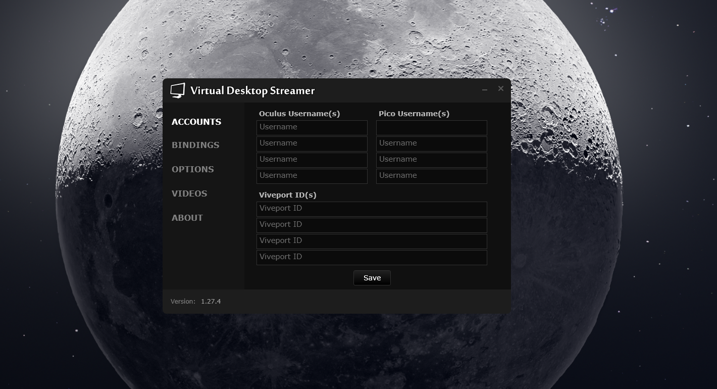Image resolution: width=717 pixels, height=389 pixels.
Task: Click the Virtual Desktop Streamer title text
Action: (252, 90)
